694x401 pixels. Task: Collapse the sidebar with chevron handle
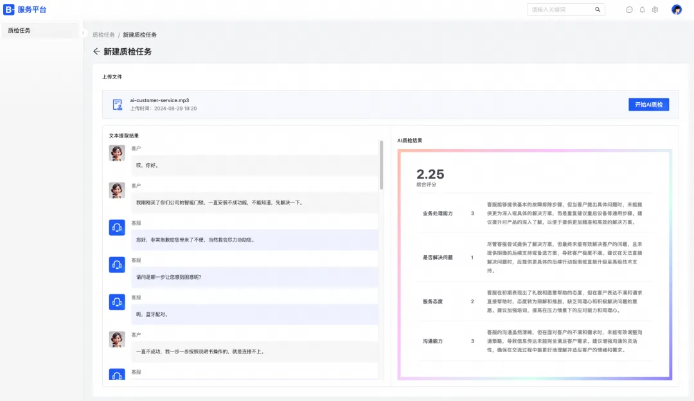tap(83, 33)
